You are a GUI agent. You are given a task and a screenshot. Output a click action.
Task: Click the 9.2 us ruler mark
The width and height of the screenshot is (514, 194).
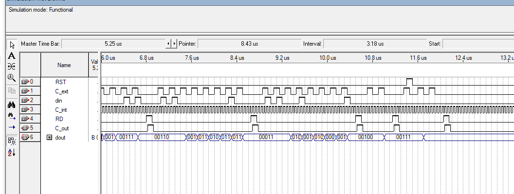coord(282,58)
